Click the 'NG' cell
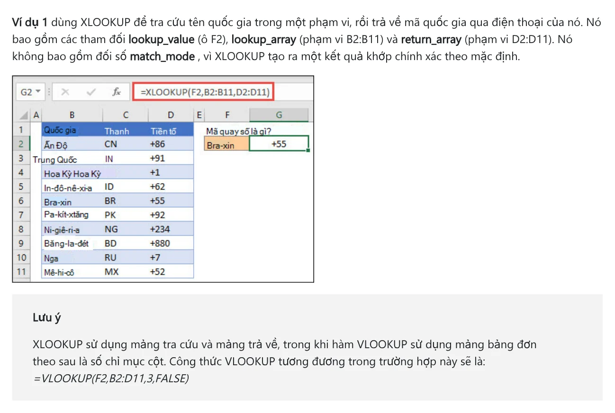The width and height of the screenshot is (615, 413). (x=125, y=229)
